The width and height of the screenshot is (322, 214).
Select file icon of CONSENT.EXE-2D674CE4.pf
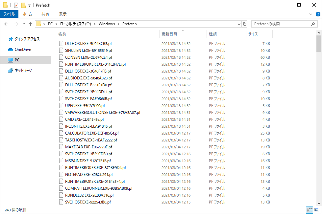pos(61,57)
